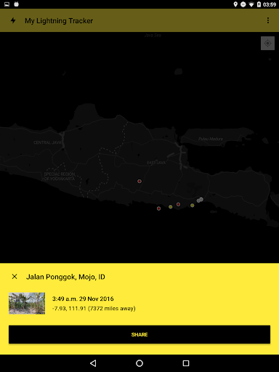The height and width of the screenshot is (372, 279).
Task: Tap the red marker between yellow markers
Action: click(x=178, y=204)
